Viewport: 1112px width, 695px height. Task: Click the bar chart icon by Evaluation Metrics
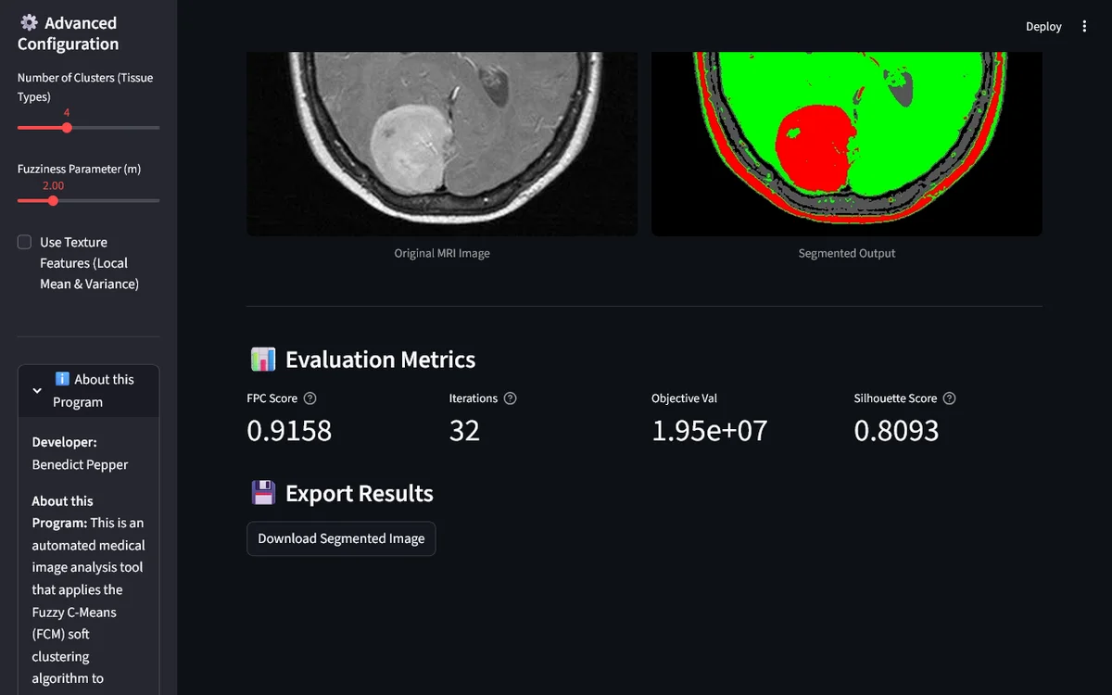coord(263,360)
